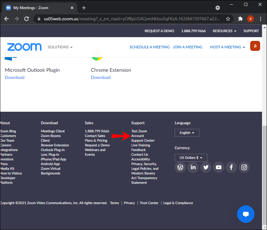Open the SUPPORT navigation menu item
Image resolution: width=267 pixels, height=230 pixels.
coord(251,31)
